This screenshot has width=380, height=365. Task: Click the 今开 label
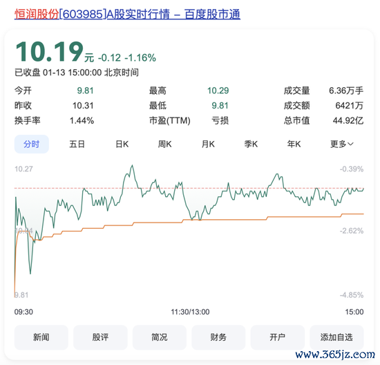23,91
